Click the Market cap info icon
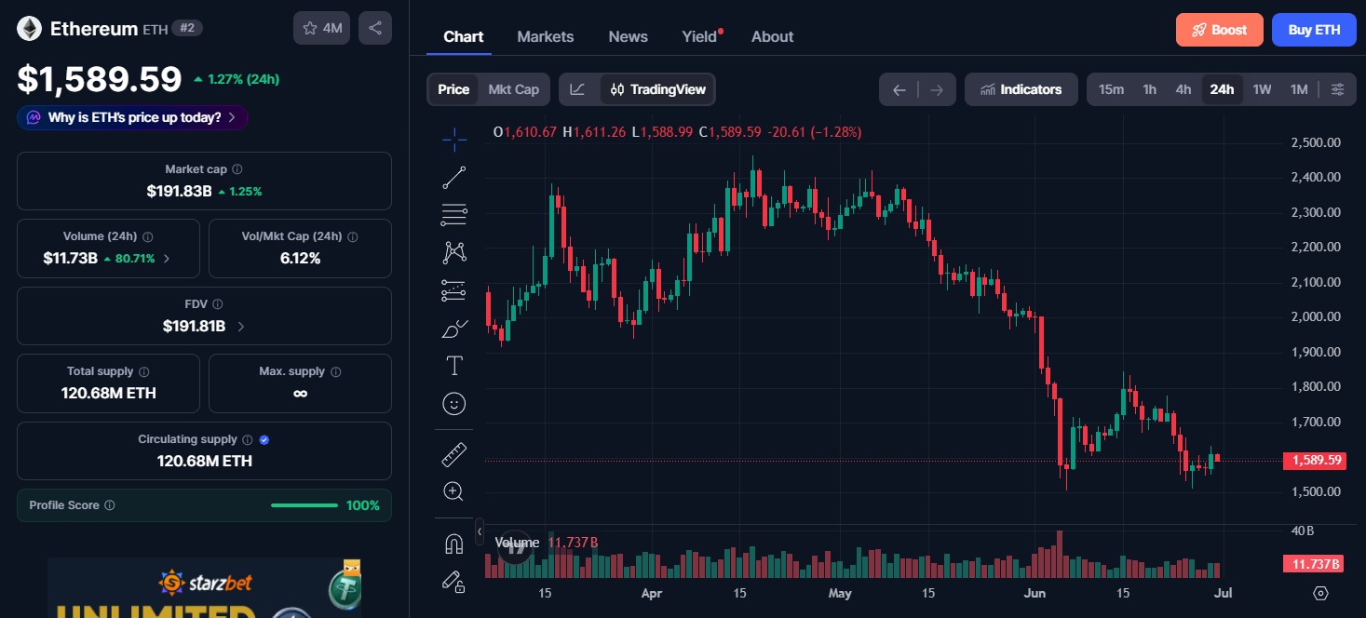 coord(237,169)
